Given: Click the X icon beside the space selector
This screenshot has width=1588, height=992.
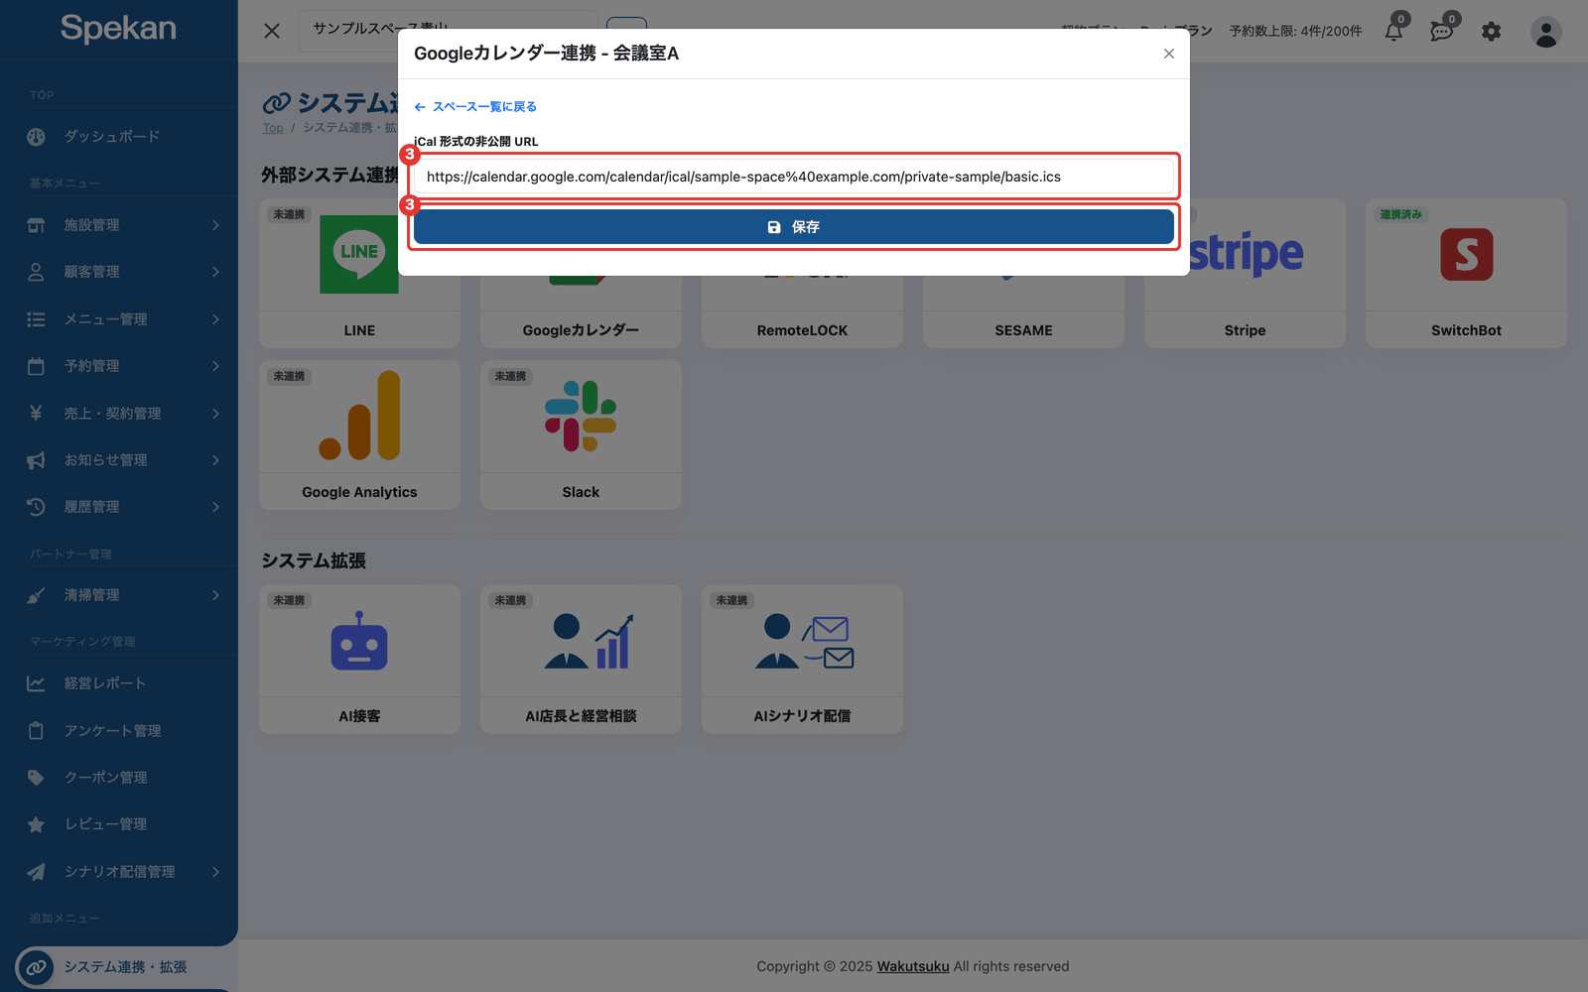Looking at the screenshot, I should point(272,31).
